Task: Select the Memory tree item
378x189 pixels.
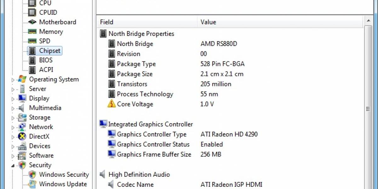Action: pyautogui.click(x=51, y=31)
